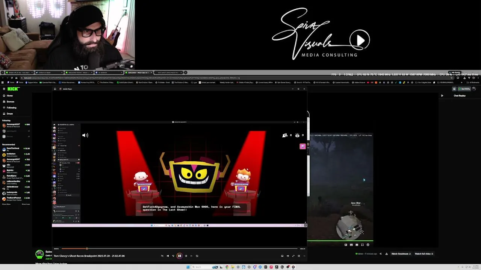Open the Kick hamburger sidebar menu

[4, 89]
